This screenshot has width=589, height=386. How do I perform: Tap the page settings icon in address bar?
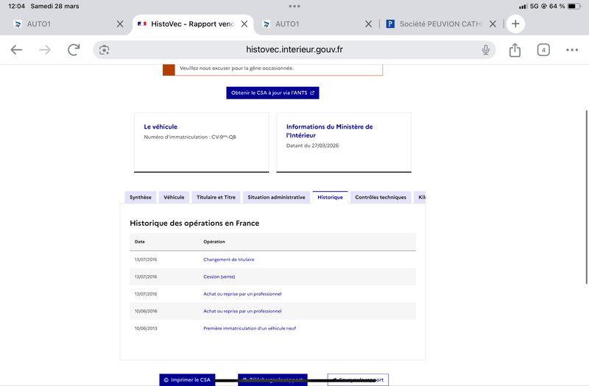tap(105, 49)
